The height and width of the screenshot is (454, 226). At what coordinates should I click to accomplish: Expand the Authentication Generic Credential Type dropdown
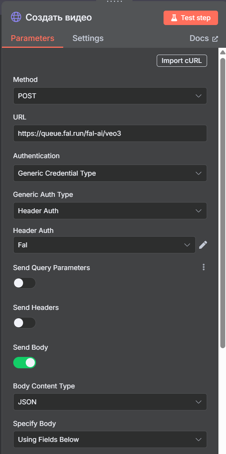pyautogui.click(x=110, y=173)
